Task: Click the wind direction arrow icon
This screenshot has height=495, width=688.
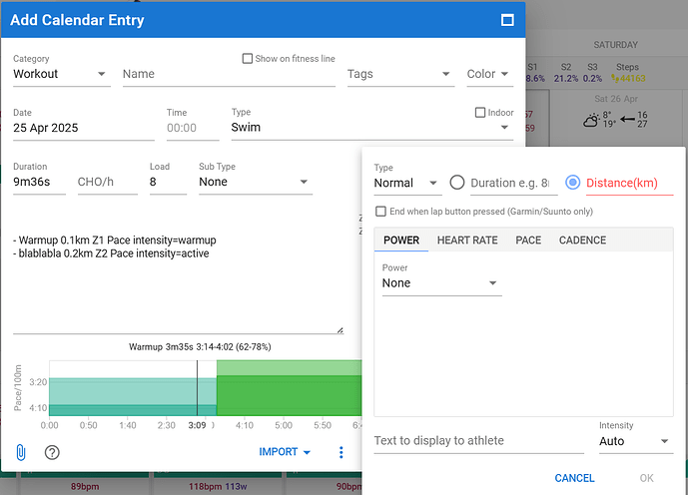Action: (627, 119)
